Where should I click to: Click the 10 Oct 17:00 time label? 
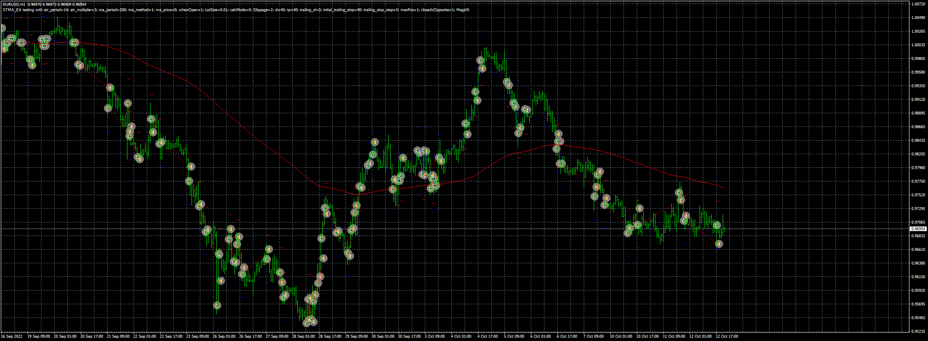pos(647,336)
